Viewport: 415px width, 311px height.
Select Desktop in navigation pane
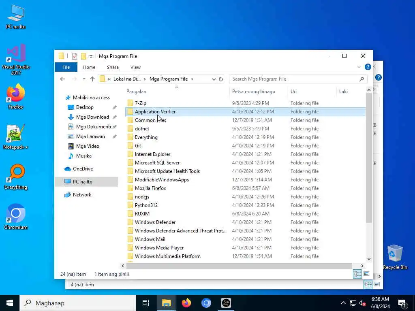(85, 107)
